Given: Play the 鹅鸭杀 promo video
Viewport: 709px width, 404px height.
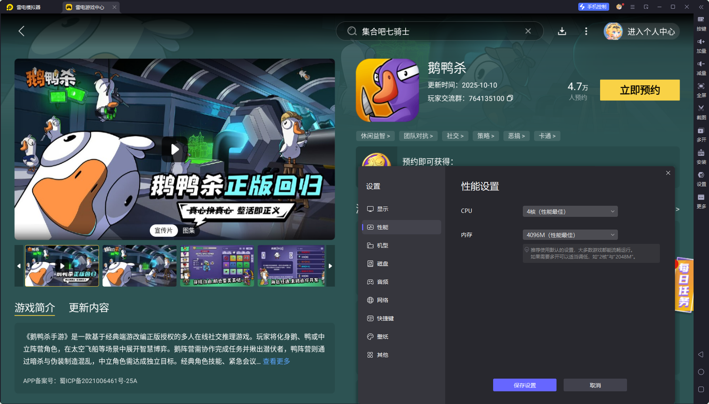Looking at the screenshot, I should 174,149.
